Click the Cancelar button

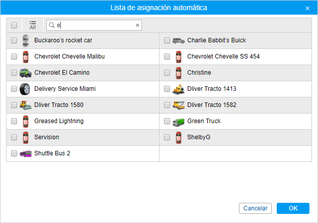coord(255,208)
